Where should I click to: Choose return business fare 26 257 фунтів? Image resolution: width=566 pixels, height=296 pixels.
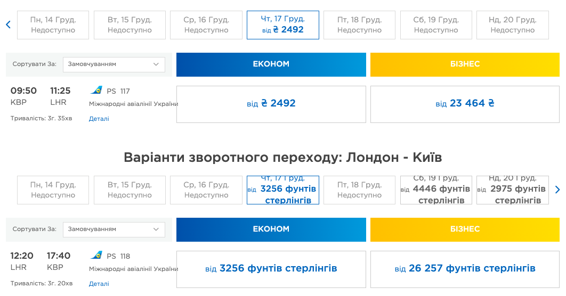465,269
